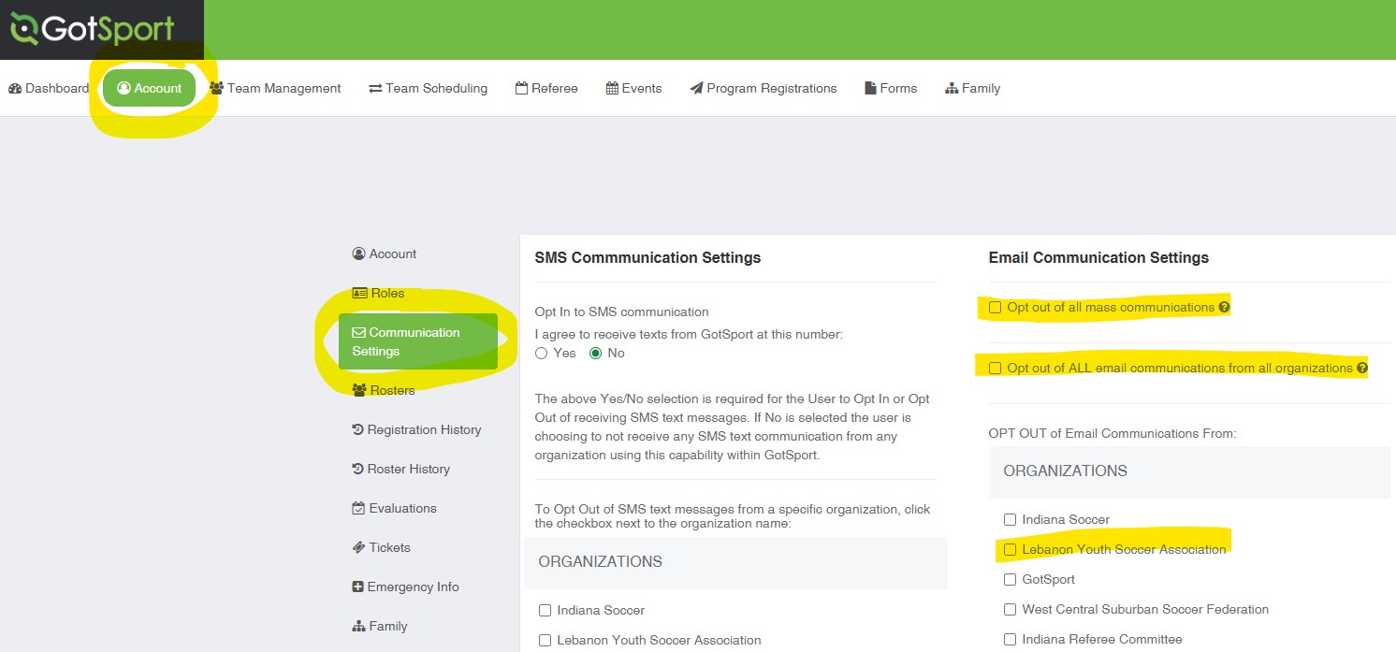
Task: Click the Referee calendar icon
Action: (x=521, y=88)
